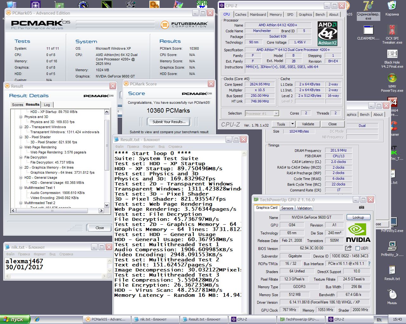The height and width of the screenshot is (324, 406).
Task: Open Формат menu in Result.txt Notepad
Action: (149, 146)
